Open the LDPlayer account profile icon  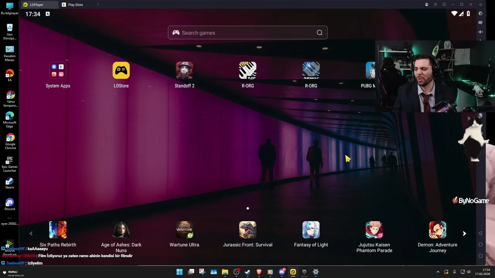point(427,5)
